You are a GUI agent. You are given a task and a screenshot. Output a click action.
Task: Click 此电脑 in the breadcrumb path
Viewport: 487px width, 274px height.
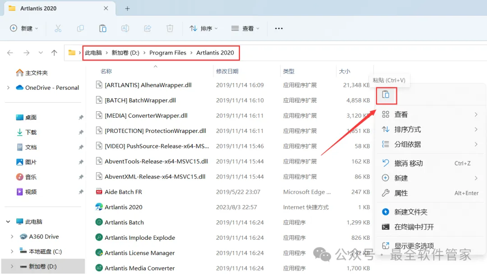[x=93, y=53]
